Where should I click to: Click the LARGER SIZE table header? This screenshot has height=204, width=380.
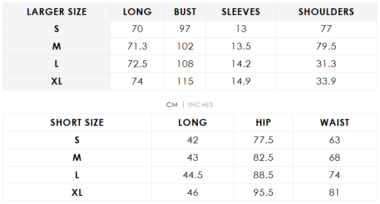click(57, 12)
